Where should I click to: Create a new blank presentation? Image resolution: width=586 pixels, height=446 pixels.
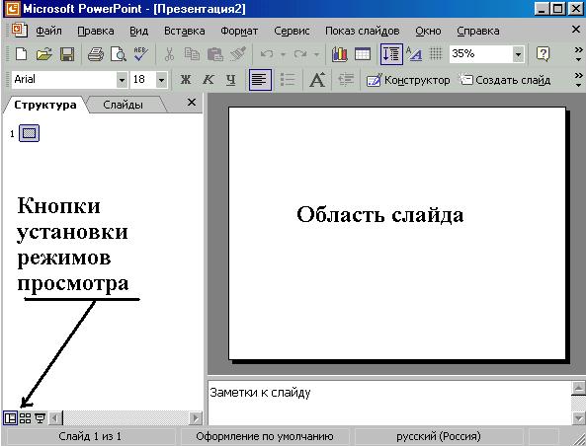click(x=21, y=54)
